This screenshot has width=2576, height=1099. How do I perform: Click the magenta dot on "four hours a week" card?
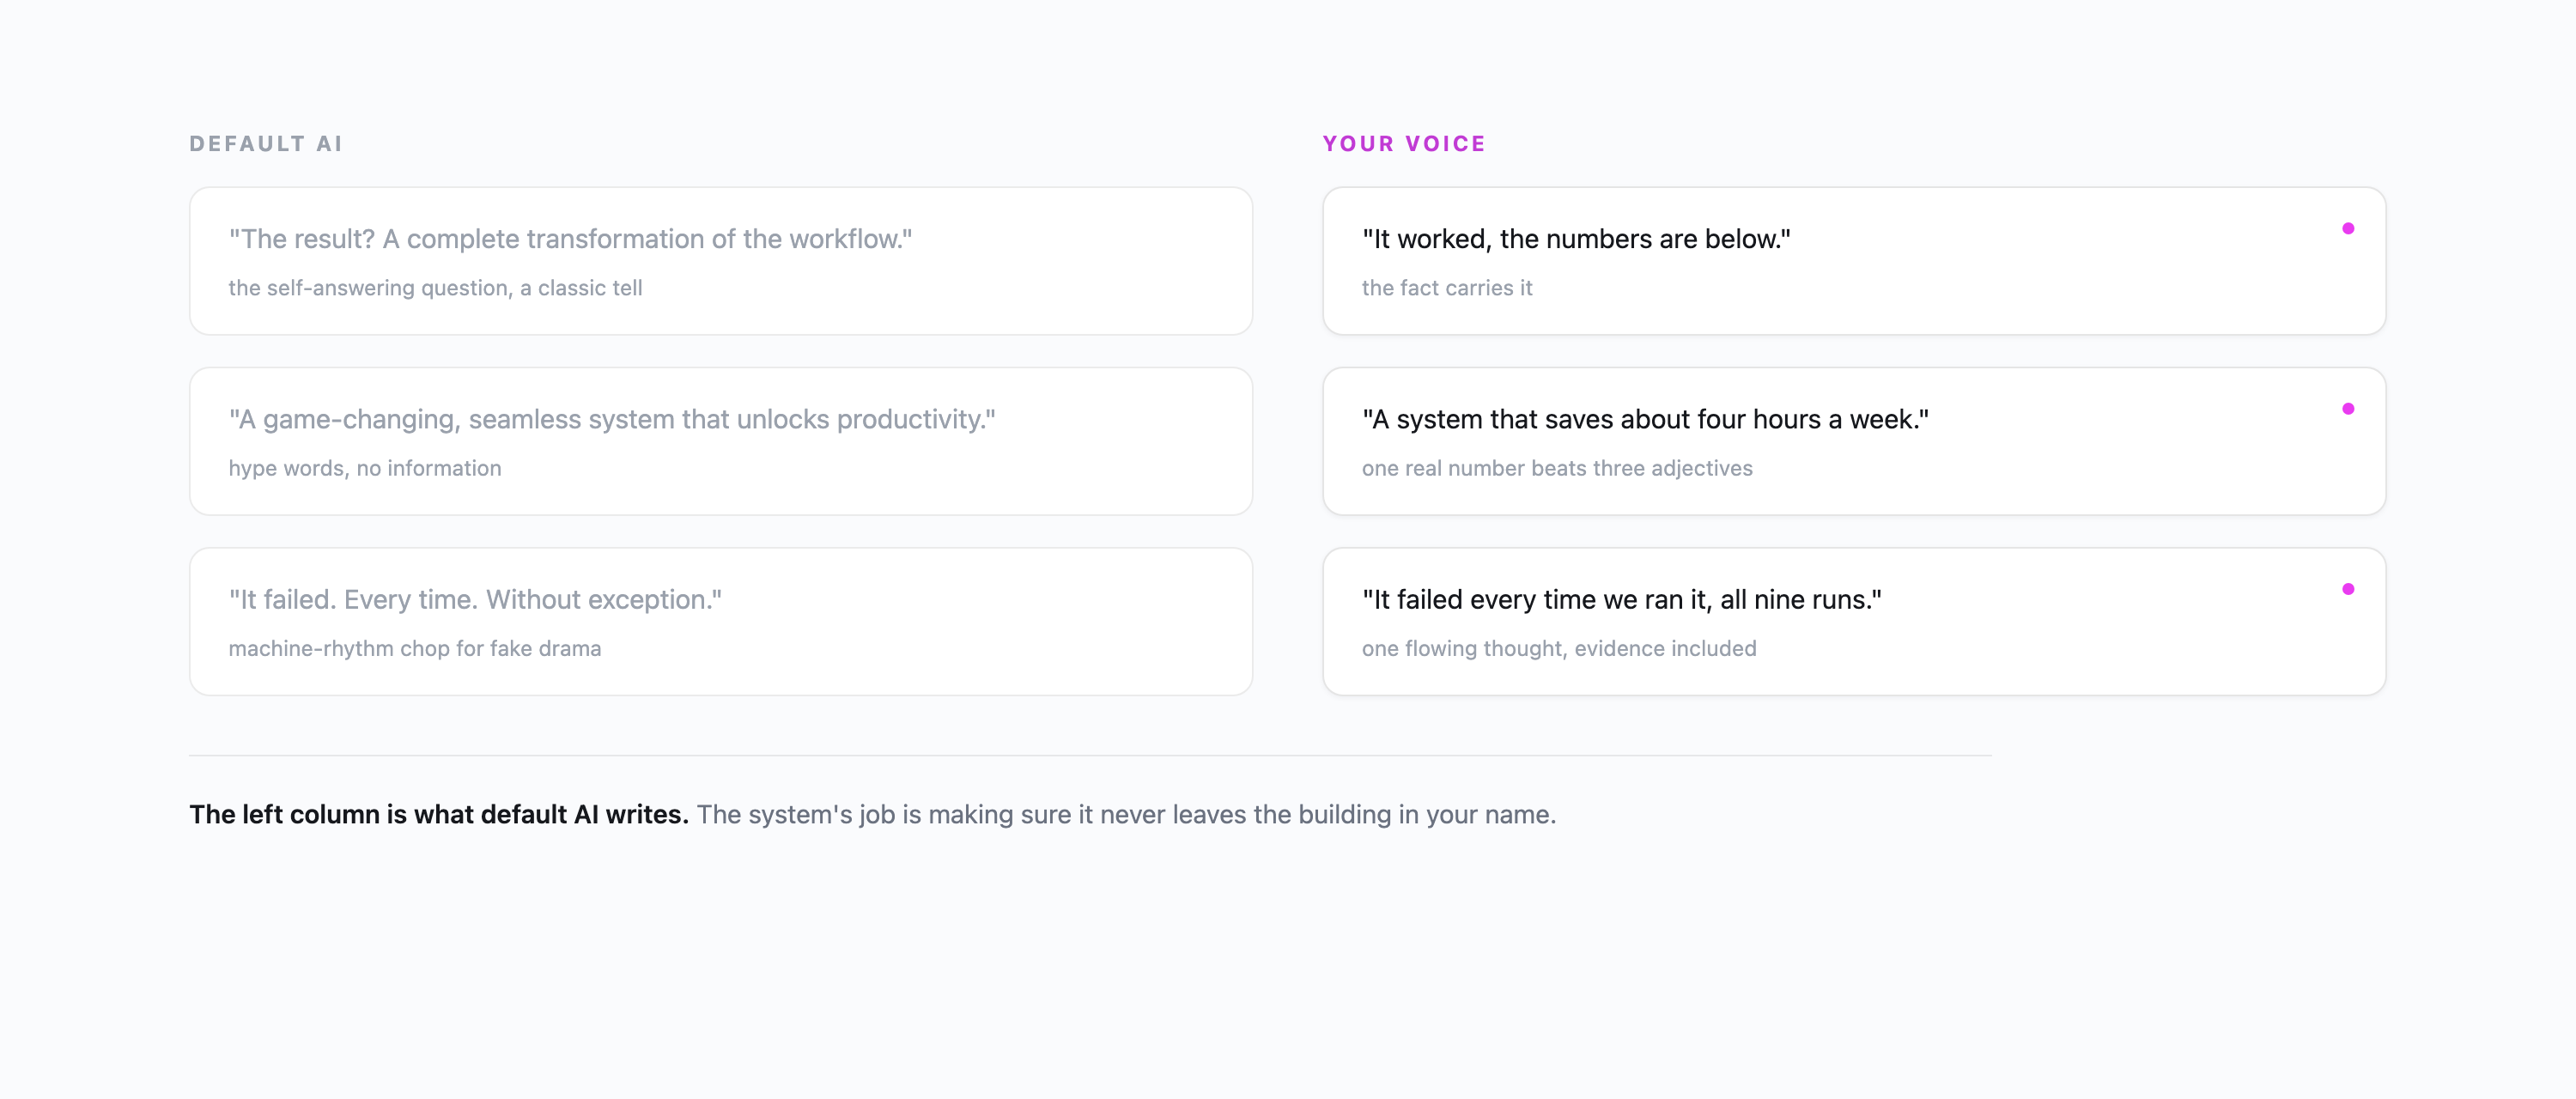2347,408
